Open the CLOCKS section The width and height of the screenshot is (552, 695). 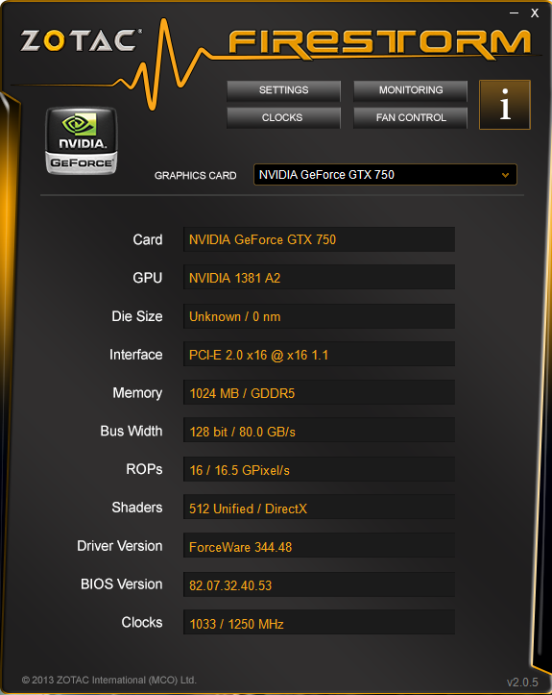click(284, 118)
